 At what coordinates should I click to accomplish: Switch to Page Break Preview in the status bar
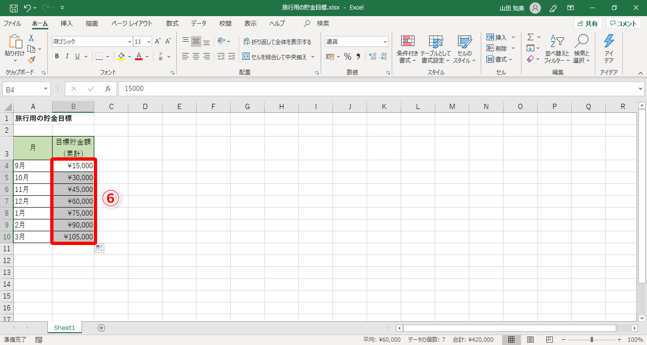[x=549, y=340]
